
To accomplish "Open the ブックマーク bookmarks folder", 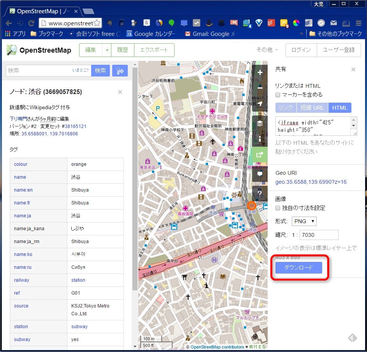I will click(x=47, y=34).
